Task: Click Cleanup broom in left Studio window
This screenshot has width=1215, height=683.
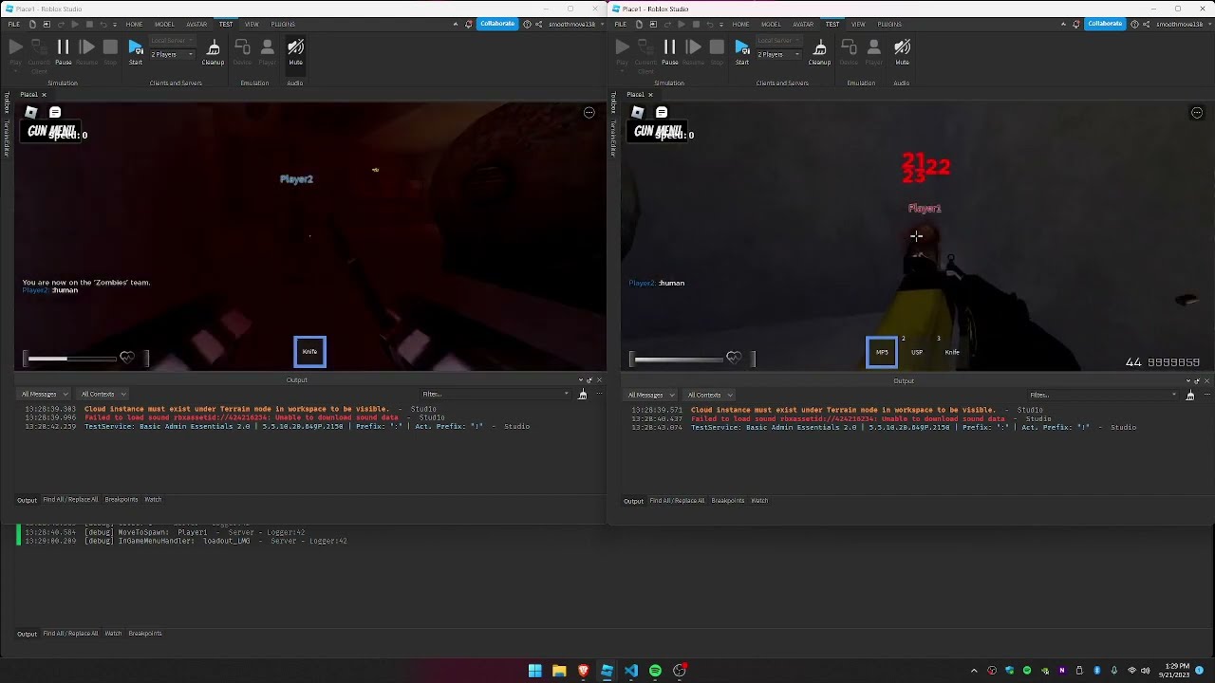Action: click(x=213, y=51)
